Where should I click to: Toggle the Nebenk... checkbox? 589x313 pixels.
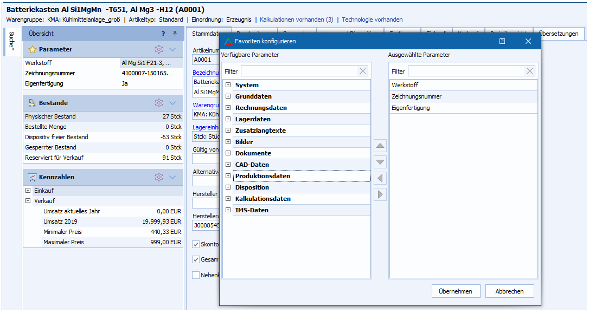point(196,275)
